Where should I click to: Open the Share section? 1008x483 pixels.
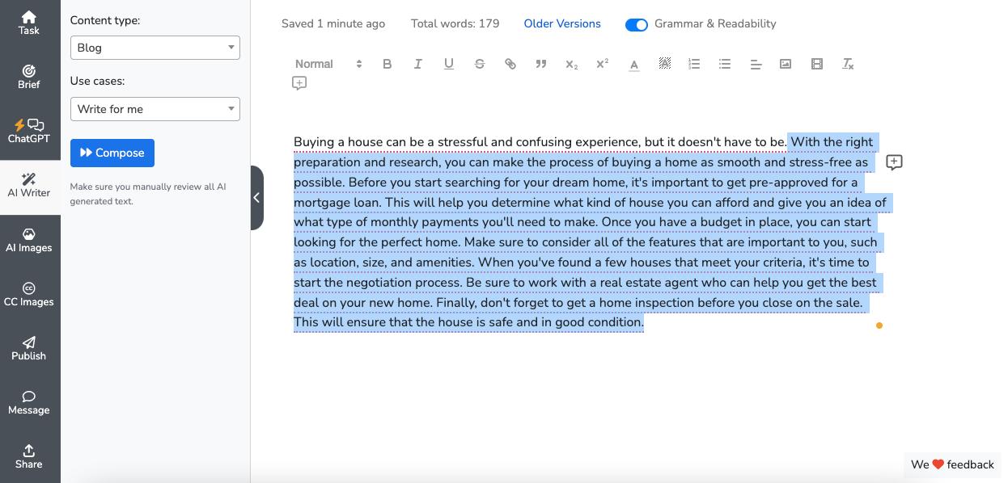click(29, 456)
